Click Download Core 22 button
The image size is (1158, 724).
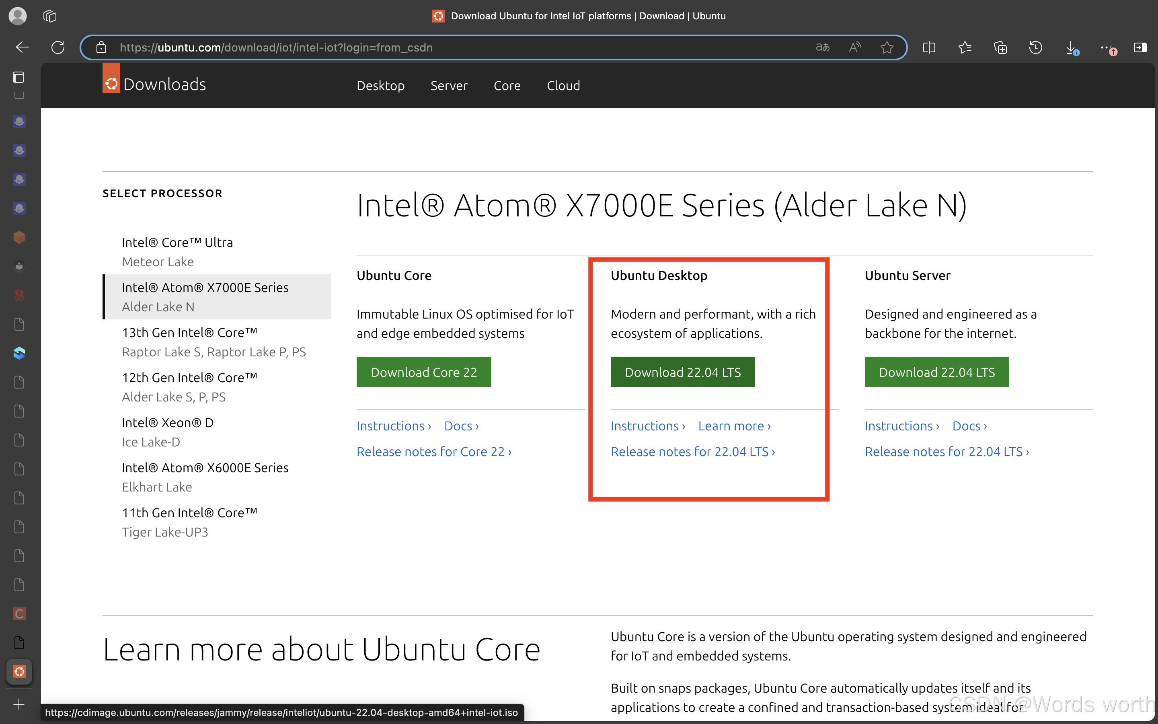click(423, 372)
